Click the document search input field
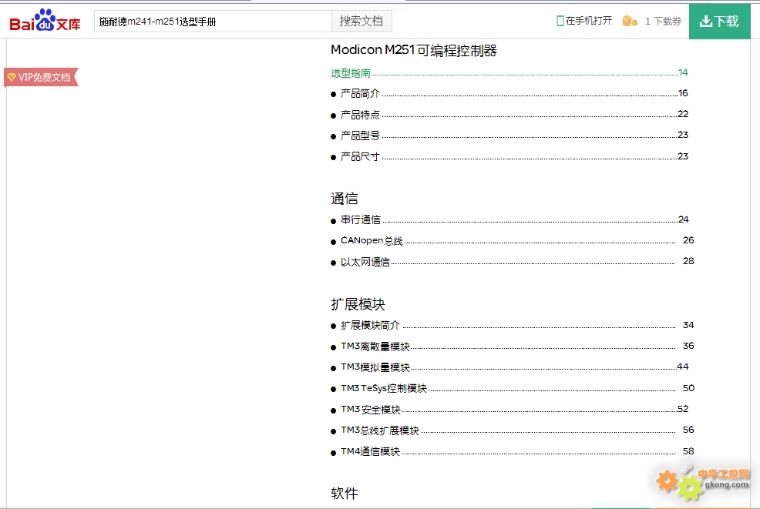 [x=213, y=21]
